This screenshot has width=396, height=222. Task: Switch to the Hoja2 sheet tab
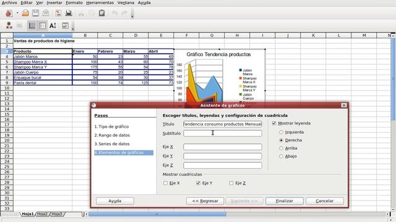42,214
